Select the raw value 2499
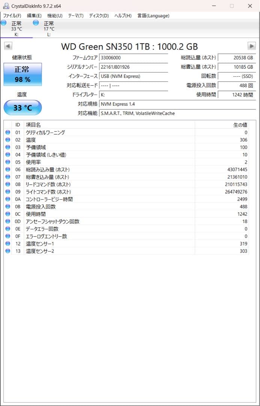 [242, 199]
